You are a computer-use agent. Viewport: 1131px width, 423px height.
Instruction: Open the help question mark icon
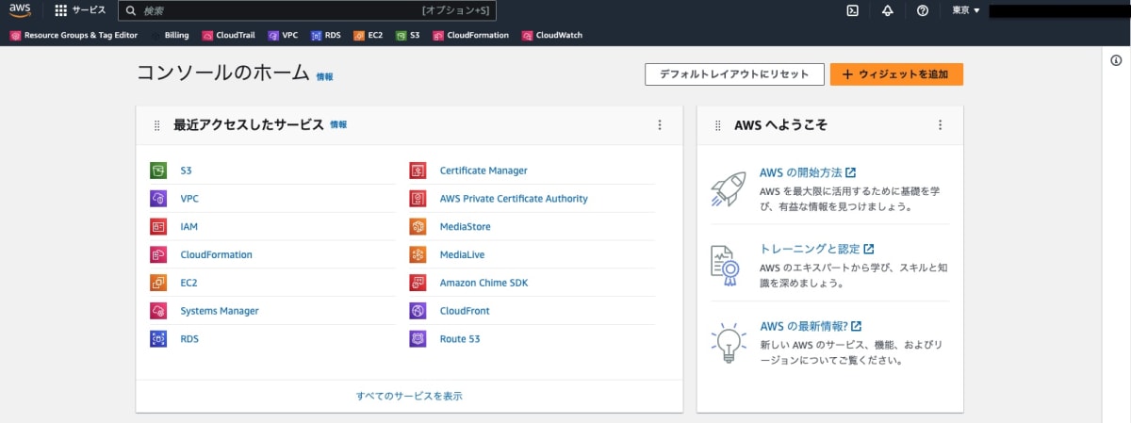pos(923,10)
